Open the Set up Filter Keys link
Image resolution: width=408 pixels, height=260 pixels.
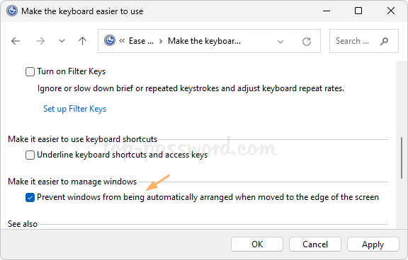pyautogui.click(x=74, y=109)
